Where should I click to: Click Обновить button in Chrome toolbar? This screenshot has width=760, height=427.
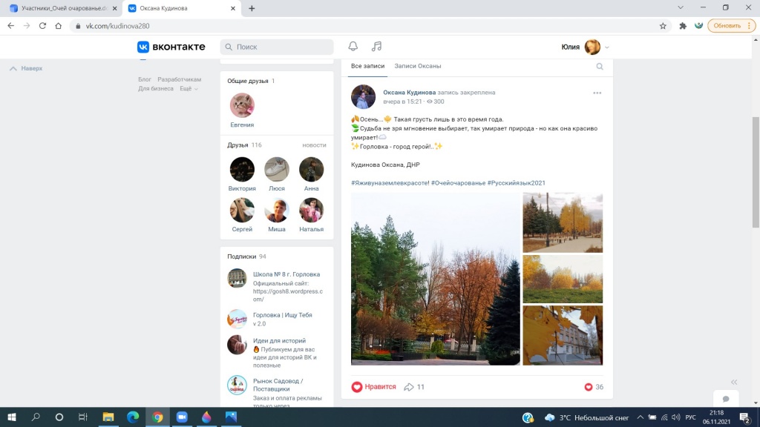coord(728,25)
